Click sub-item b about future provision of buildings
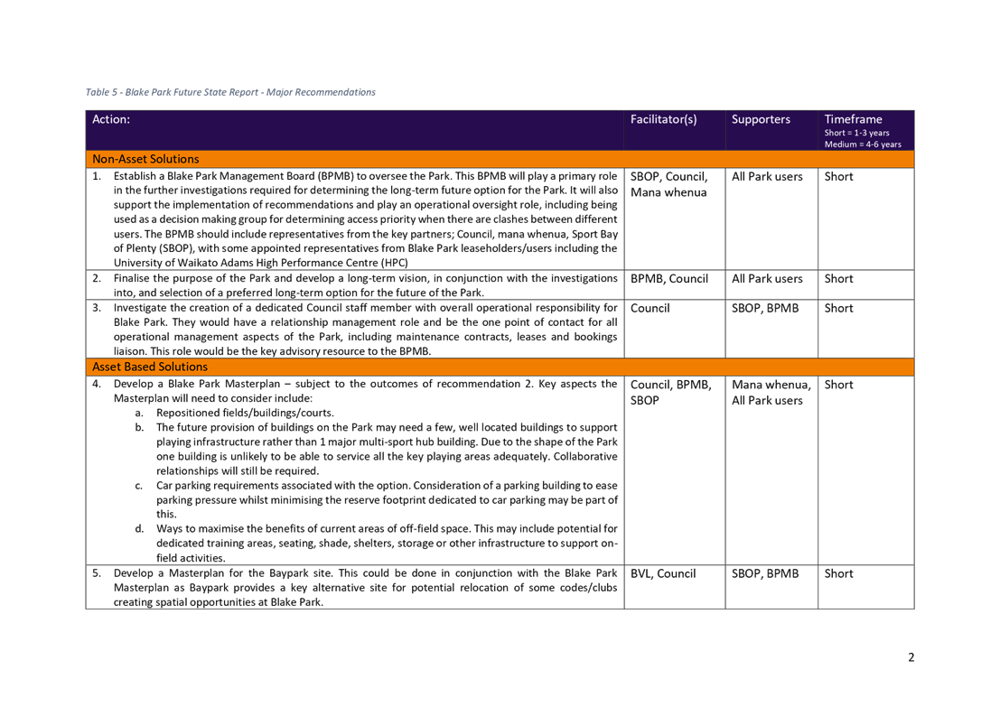The height and width of the screenshot is (707, 1000). (387, 449)
